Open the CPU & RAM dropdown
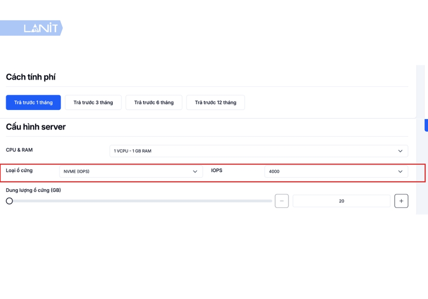The image size is (428, 299). click(259, 151)
